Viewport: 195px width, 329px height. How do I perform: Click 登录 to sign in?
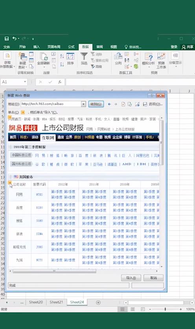tap(174, 47)
